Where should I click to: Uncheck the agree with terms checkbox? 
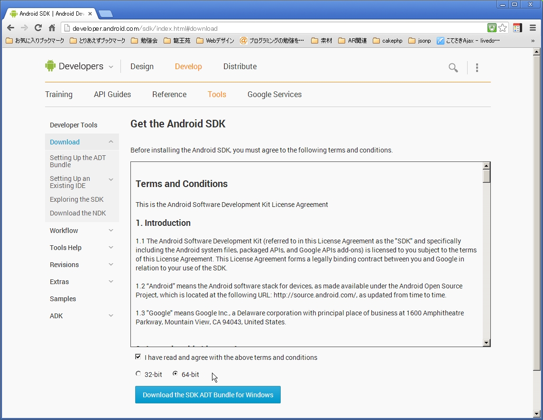138,357
